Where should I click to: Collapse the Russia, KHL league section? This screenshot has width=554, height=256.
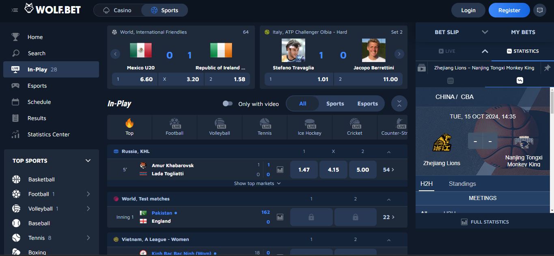(389, 152)
